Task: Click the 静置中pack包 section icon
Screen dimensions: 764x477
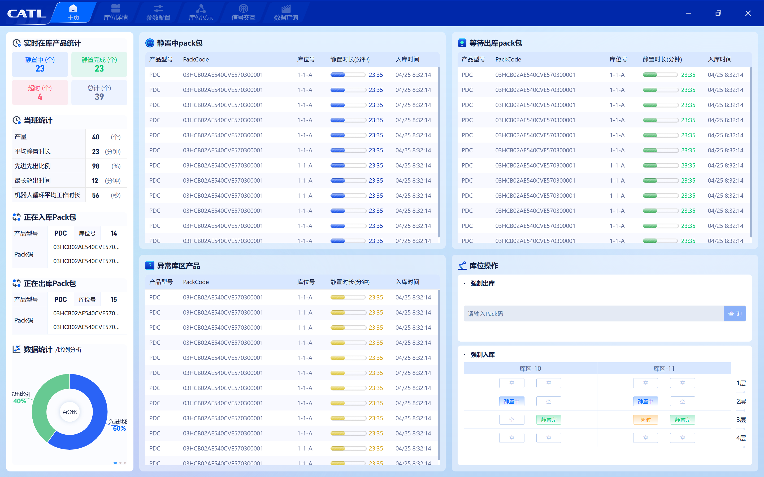Action: point(150,43)
